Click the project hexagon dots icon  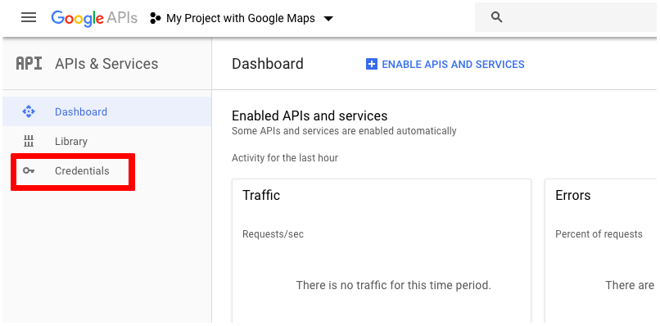156,18
